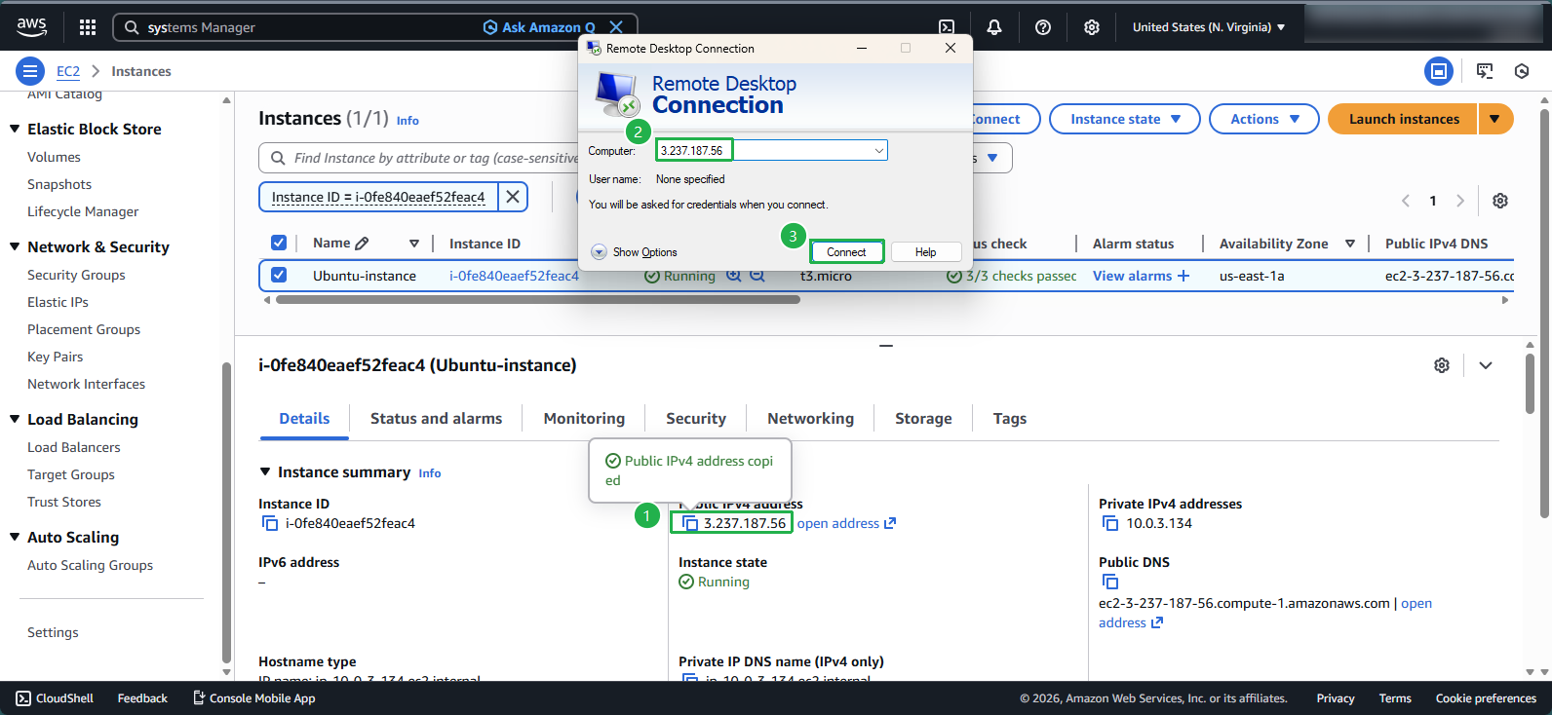
Task: Collapse Instance summary section
Action: pos(264,471)
